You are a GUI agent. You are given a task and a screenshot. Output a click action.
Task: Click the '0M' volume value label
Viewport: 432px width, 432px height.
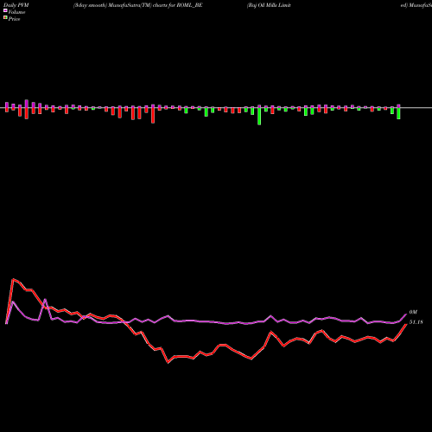[413, 312]
